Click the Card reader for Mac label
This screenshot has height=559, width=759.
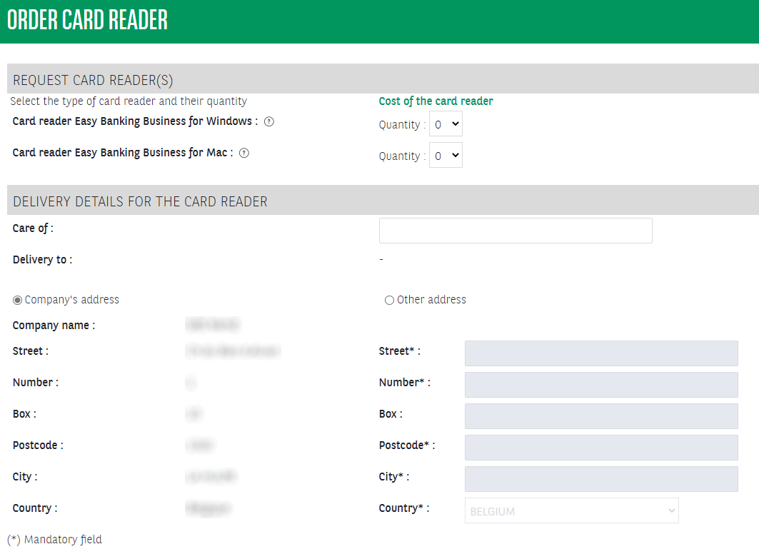point(123,153)
